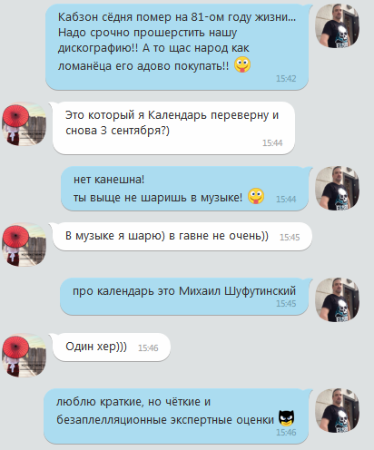This screenshot has width=374, height=450.
Task: Click the avatar beside 'люблю краткие' message
Action: (x=337, y=410)
